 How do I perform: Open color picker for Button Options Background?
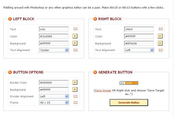coord(75,89)
